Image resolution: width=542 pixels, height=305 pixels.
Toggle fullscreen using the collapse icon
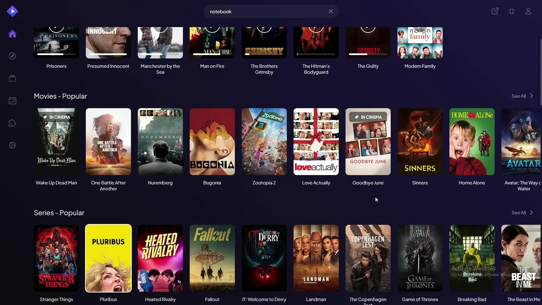pos(512,11)
